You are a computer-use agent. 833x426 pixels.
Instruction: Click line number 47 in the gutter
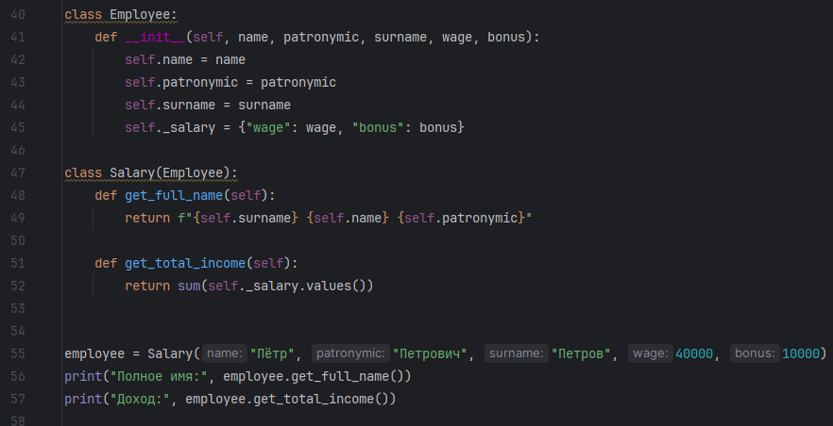[18, 172]
